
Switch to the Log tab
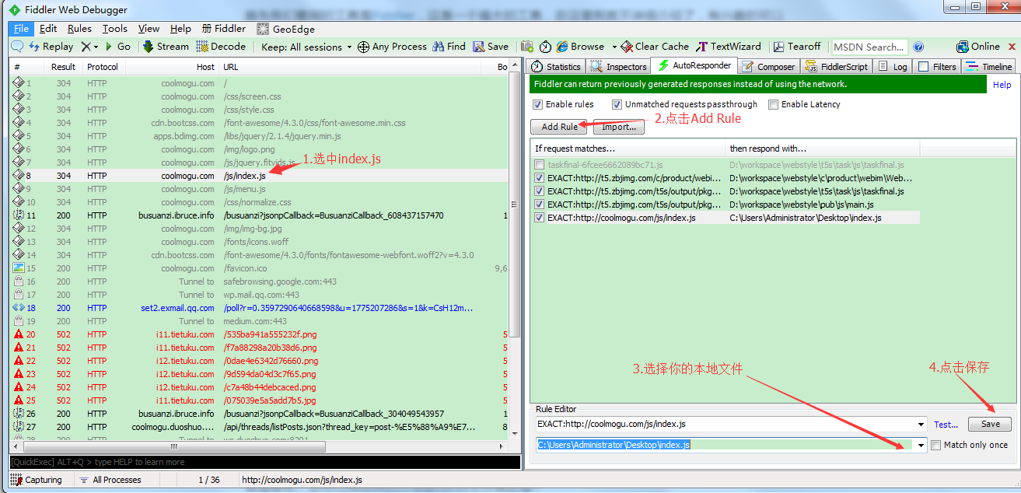[893, 67]
